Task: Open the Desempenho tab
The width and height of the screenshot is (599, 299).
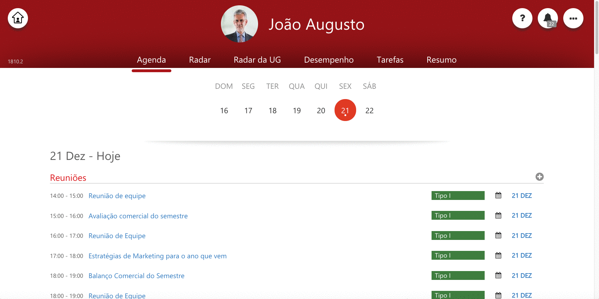Action: pos(329,60)
